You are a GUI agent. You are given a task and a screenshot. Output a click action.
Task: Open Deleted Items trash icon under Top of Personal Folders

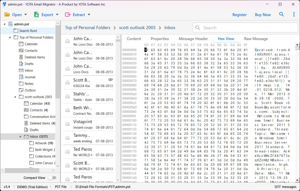click(x=21, y=57)
